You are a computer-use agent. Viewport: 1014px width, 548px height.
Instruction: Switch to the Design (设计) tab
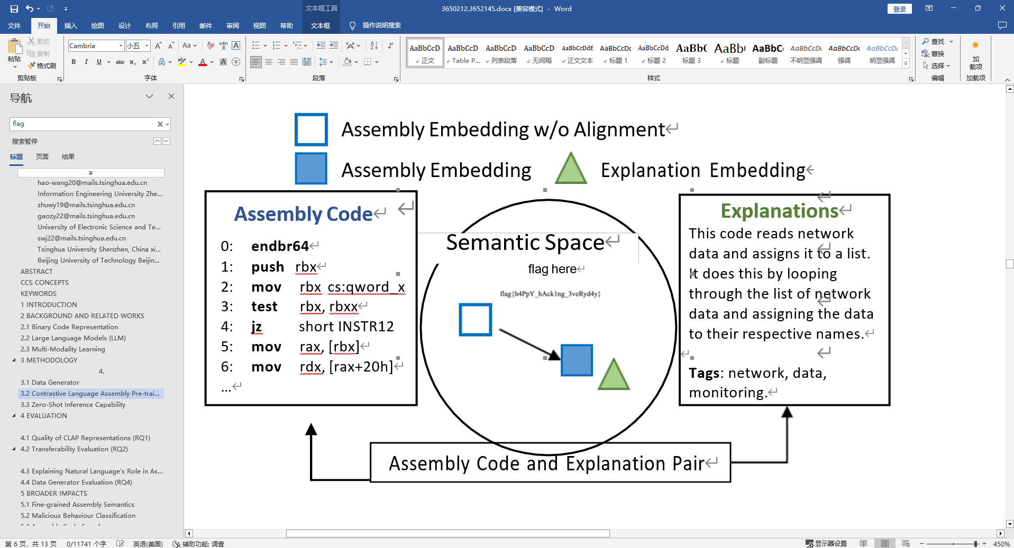coord(124,25)
